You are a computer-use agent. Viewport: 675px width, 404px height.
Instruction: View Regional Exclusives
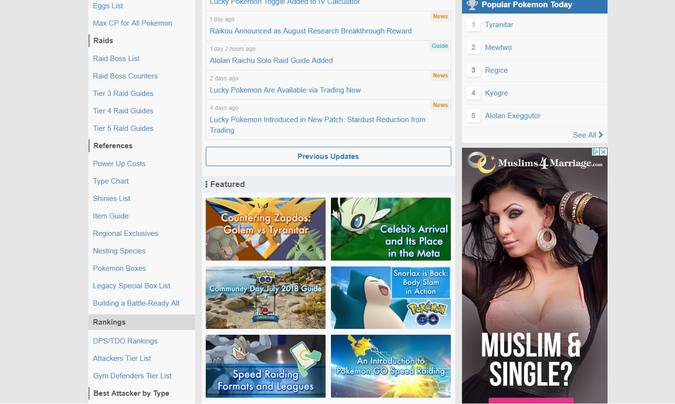pyautogui.click(x=126, y=233)
